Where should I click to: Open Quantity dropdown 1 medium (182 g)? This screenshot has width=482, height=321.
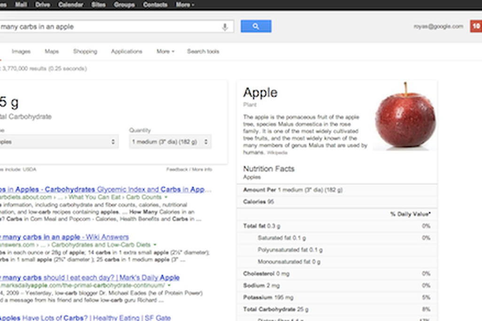(x=170, y=142)
